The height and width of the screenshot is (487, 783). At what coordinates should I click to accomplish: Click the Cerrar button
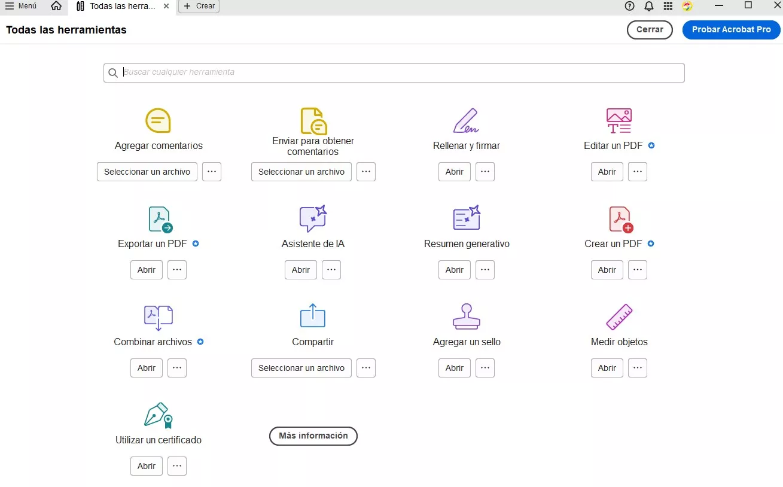[x=650, y=30]
